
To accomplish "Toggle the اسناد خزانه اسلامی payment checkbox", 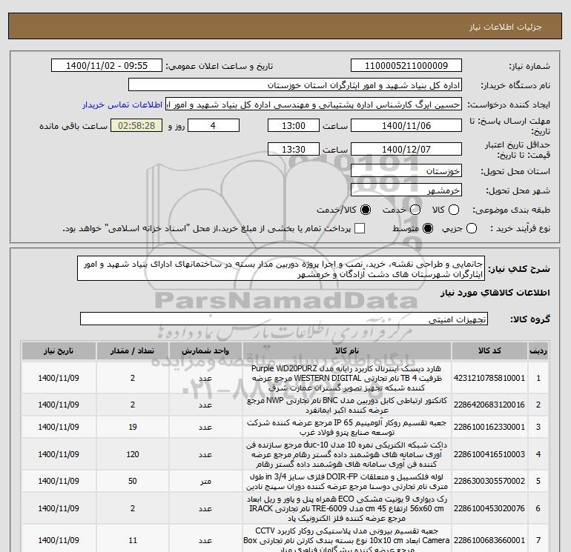I will coord(360,228).
